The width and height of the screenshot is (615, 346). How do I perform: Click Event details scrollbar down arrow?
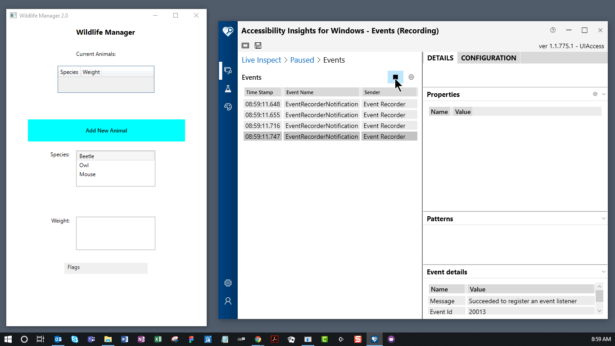coord(599,311)
